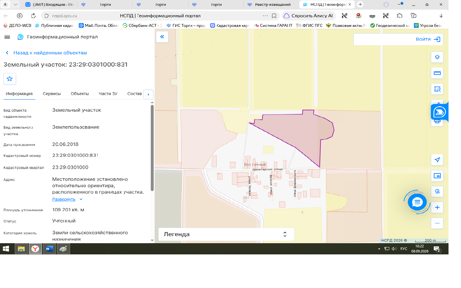Open the Windows Start menu
This screenshot has width=461, height=288.
click(x=6, y=249)
